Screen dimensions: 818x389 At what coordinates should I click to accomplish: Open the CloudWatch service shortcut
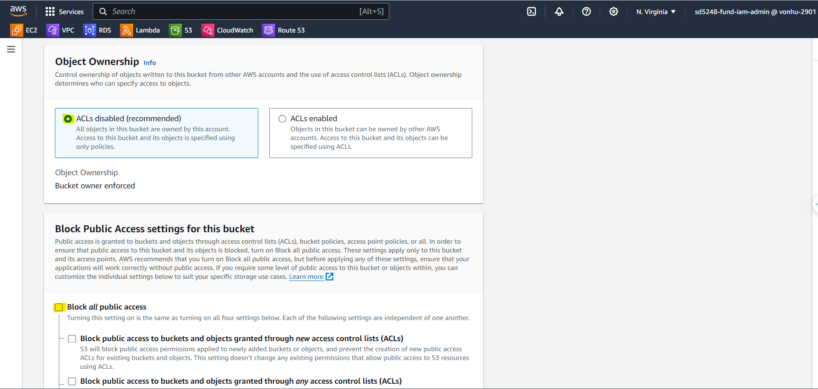pyautogui.click(x=227, y=30)
